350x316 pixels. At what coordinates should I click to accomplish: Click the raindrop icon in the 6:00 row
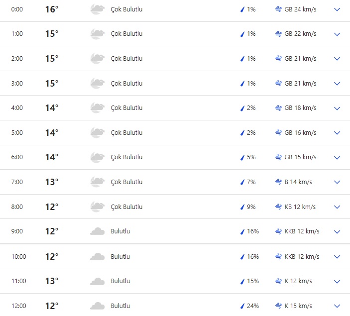pos(242,157)
